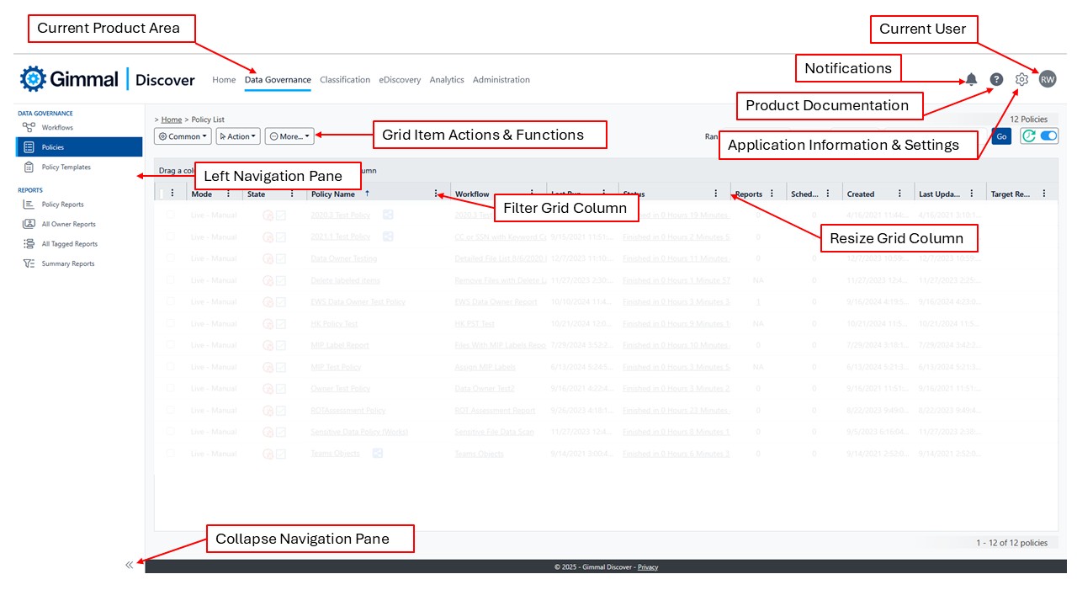The width and height of the screenshot is (1077, 606).
Task: Check the 2020.3 Test Policy row checkbox
Action: point(170,215)
